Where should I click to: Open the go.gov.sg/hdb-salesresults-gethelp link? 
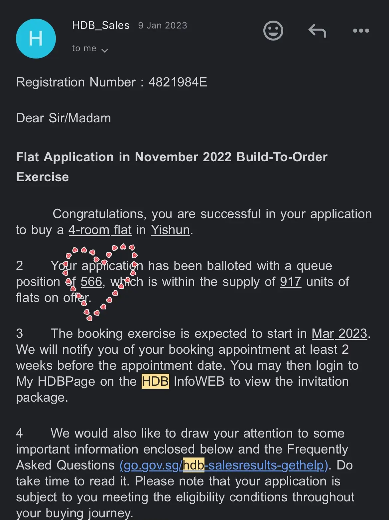[224, 465]
